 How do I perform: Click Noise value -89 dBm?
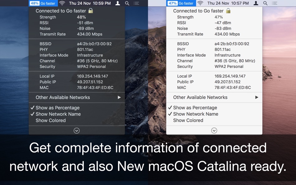85,29
